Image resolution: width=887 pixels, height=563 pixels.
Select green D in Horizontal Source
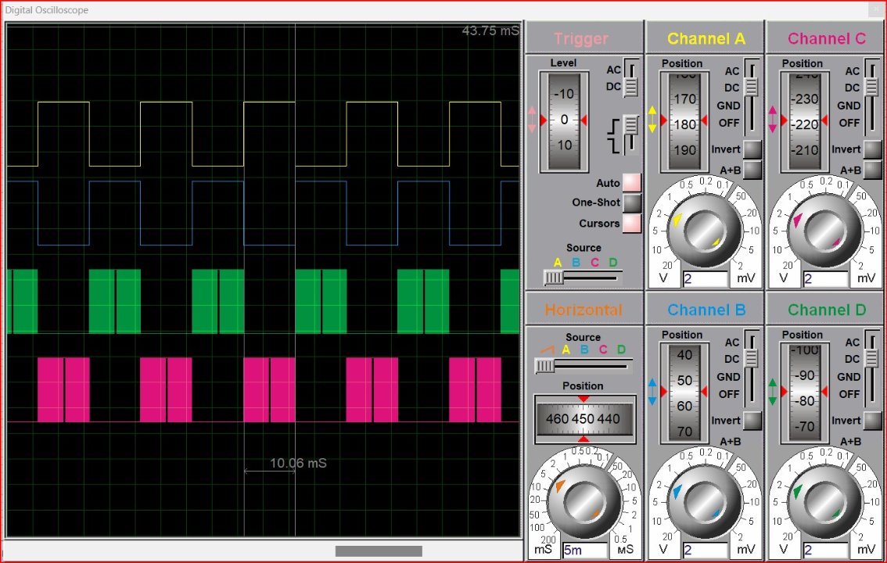point(621,350)
